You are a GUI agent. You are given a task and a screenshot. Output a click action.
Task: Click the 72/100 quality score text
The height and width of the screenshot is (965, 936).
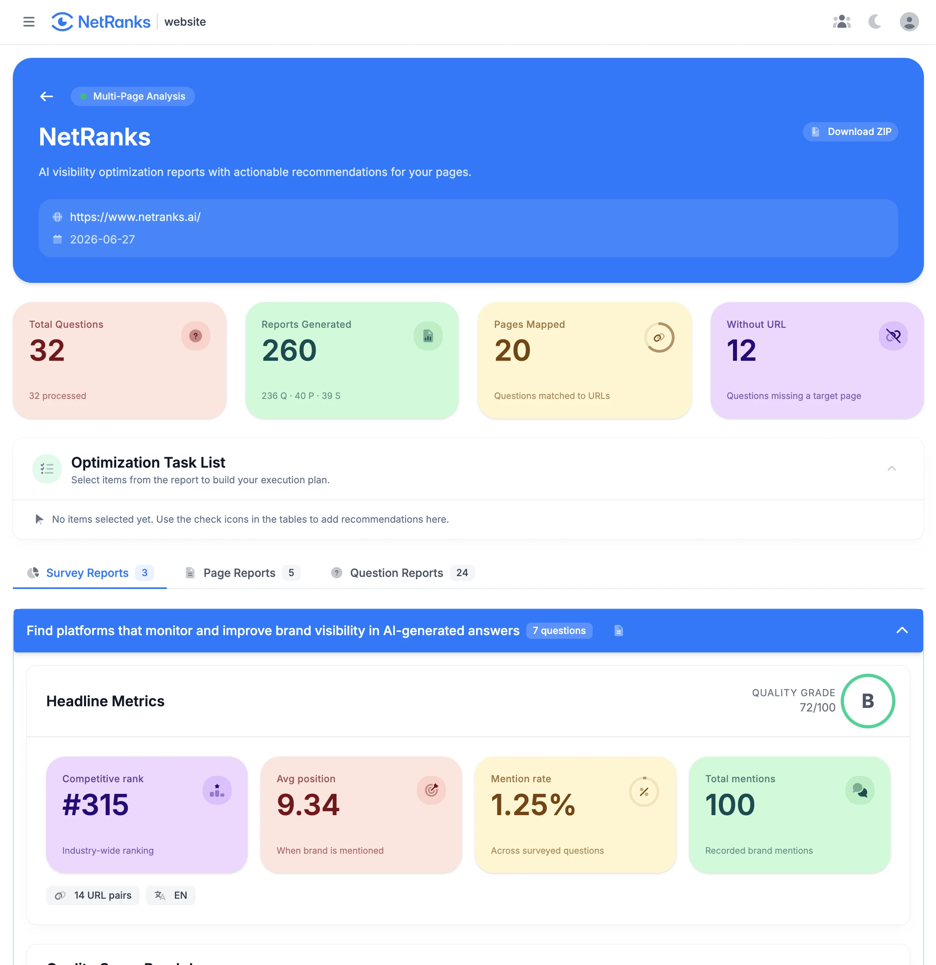click(817, 707)
